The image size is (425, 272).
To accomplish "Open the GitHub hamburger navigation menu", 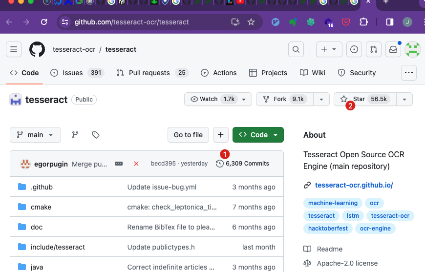I will 14,49.
